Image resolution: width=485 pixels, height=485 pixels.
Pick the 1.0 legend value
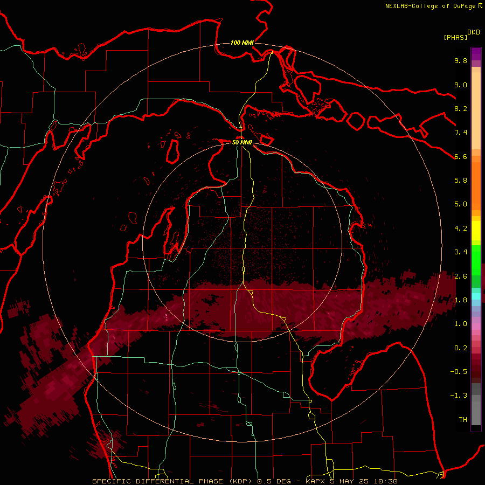tap(461, 324)
